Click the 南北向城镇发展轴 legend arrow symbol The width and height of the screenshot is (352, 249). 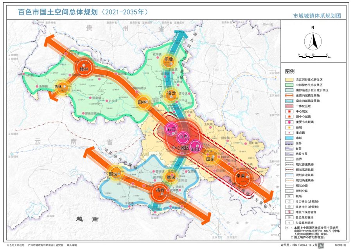[x=289, y=101]
